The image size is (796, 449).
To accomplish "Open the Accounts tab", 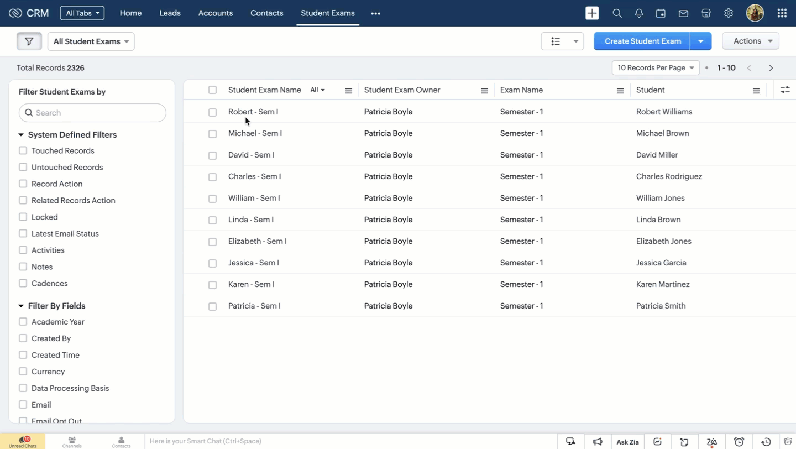I will coord(216,13).
